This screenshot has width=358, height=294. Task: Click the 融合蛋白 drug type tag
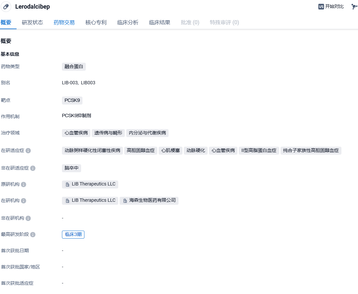click(74, 67)
